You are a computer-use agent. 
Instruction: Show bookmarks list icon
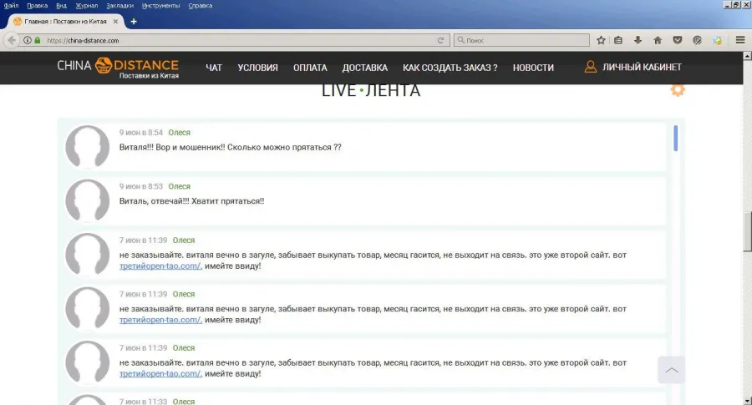pos(618,40)
